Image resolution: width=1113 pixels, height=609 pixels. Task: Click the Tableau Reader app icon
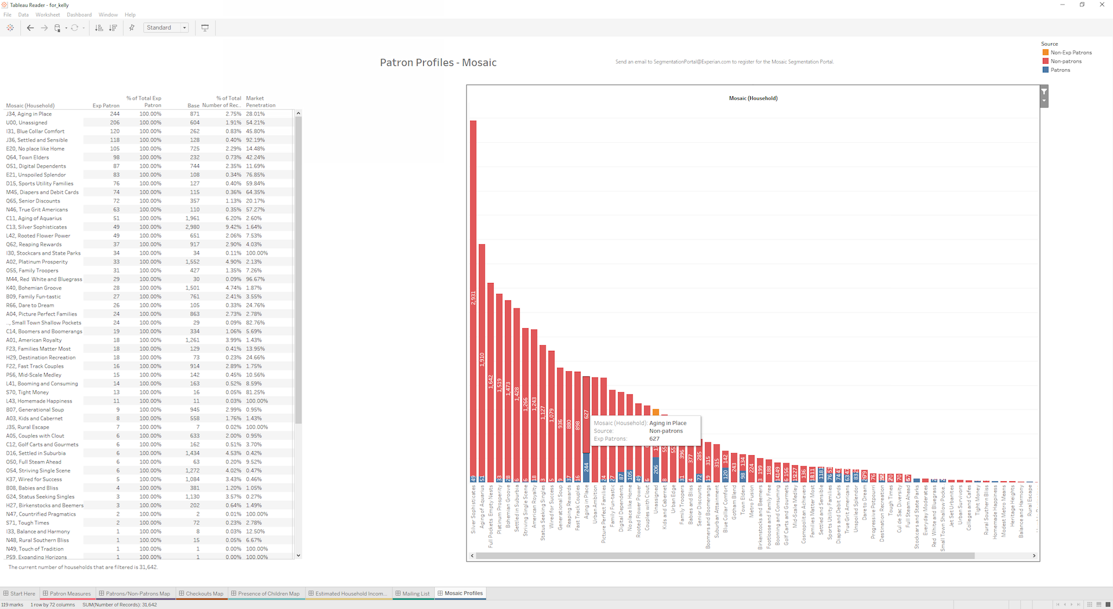click(x=5, y=5)
